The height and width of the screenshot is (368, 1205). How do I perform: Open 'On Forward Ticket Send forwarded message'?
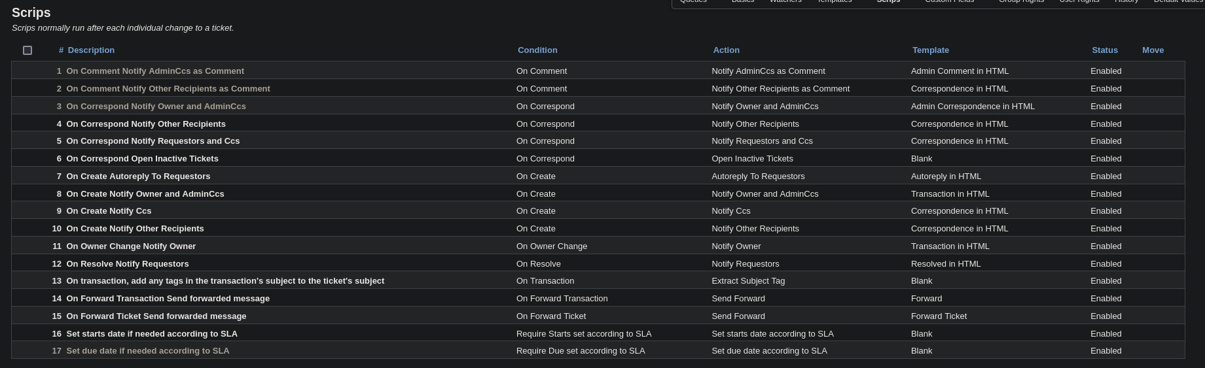(156, 316)
